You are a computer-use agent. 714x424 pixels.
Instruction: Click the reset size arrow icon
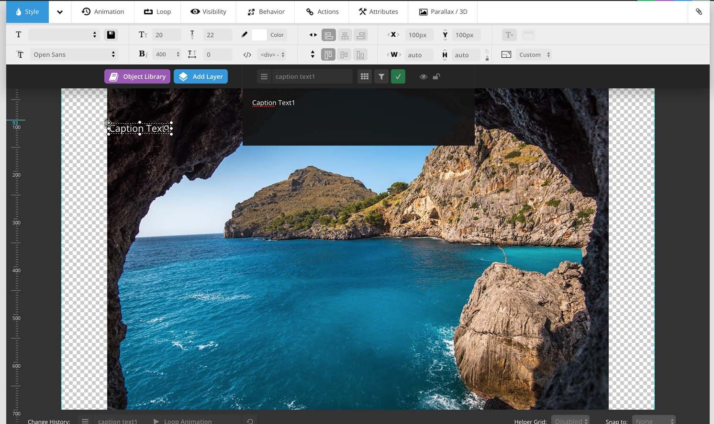tap(487, 51)
